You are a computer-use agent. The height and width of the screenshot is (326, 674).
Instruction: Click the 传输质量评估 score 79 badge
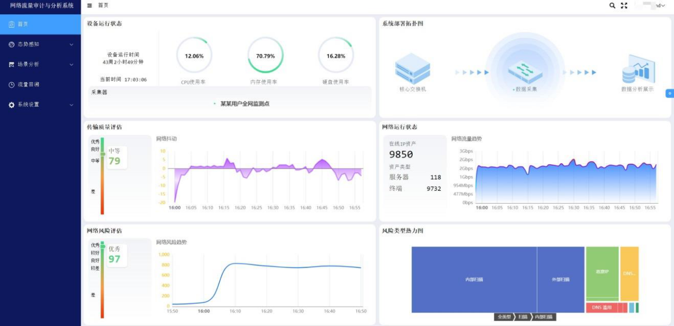point(116,157)
